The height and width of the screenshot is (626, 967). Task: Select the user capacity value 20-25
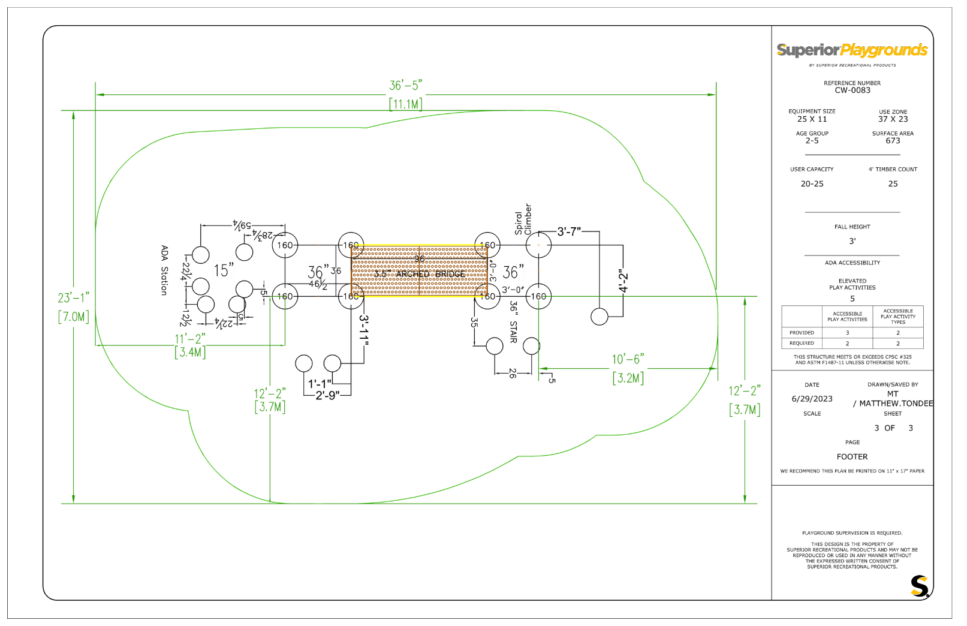pyautogui.click(x=812, y=184)
